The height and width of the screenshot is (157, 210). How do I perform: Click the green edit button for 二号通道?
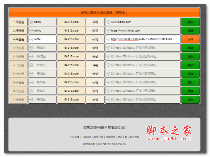[191, 30]
